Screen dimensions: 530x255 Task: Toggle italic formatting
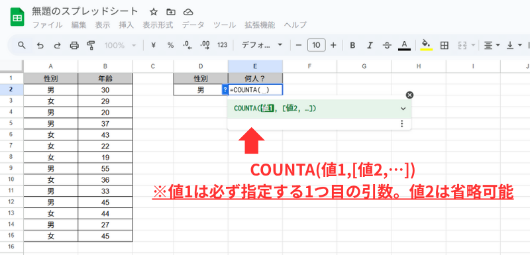pyautogui.click(x=370, y=45)
